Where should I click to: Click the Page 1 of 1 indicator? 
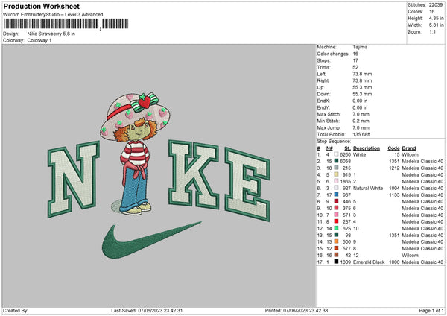coord(431,310)
